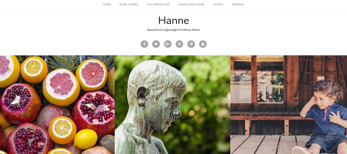Click the Google Plus icon
Viewport: 347px width, 154px height.
pos(168,44)
